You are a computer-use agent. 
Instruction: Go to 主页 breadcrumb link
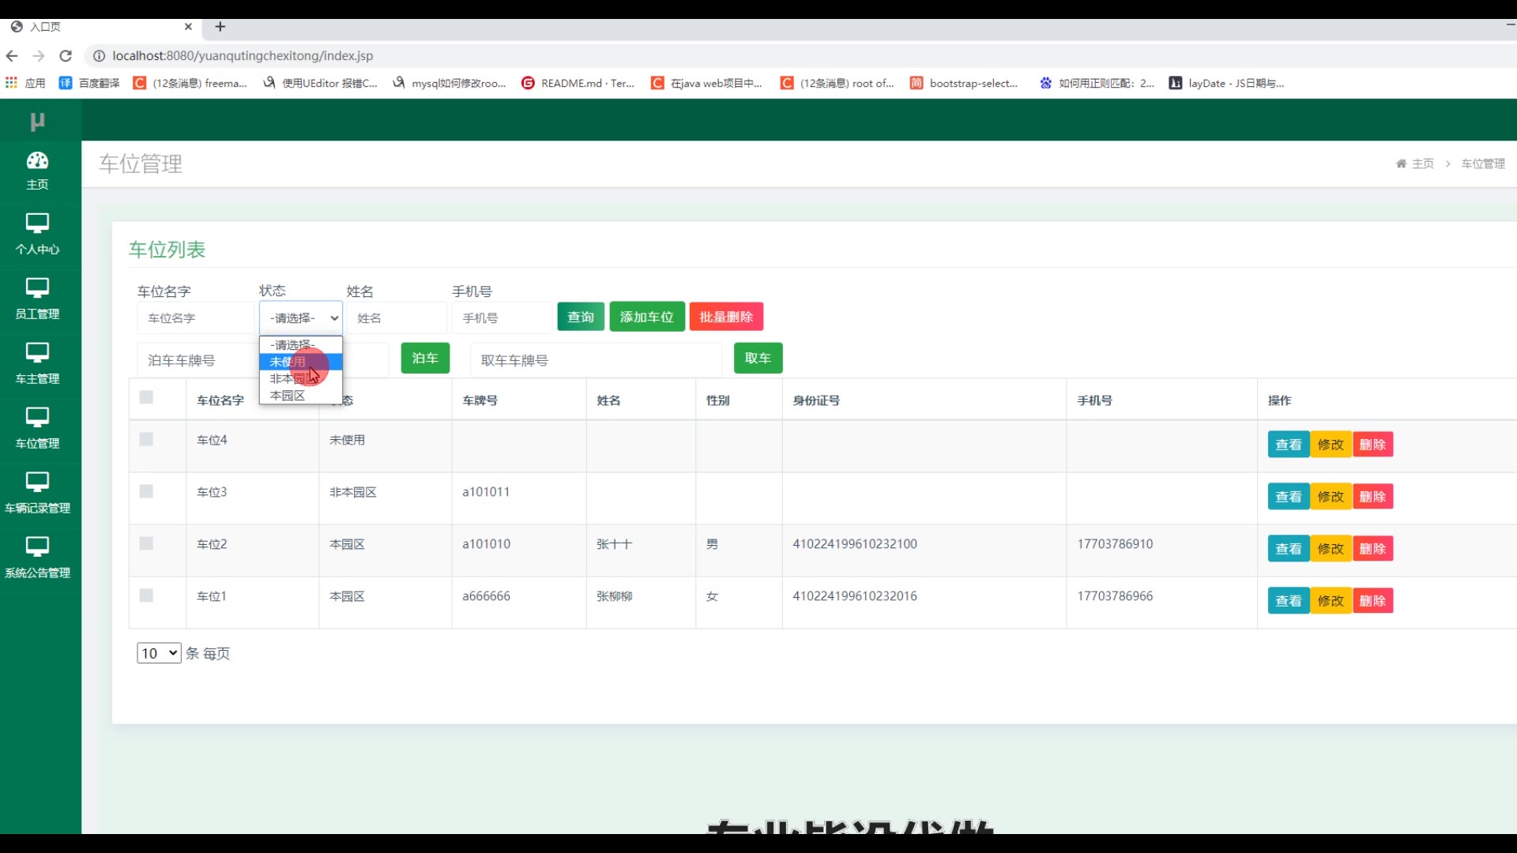tap(1422, 163)
